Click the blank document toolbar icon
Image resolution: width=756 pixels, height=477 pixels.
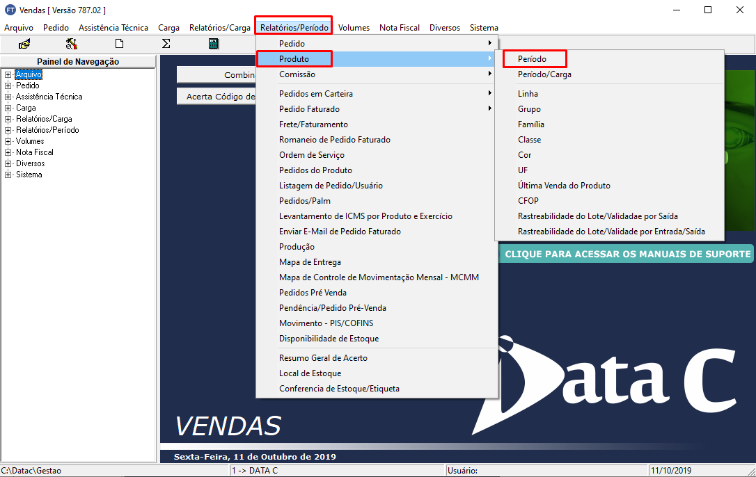click(x=119, y=44)
